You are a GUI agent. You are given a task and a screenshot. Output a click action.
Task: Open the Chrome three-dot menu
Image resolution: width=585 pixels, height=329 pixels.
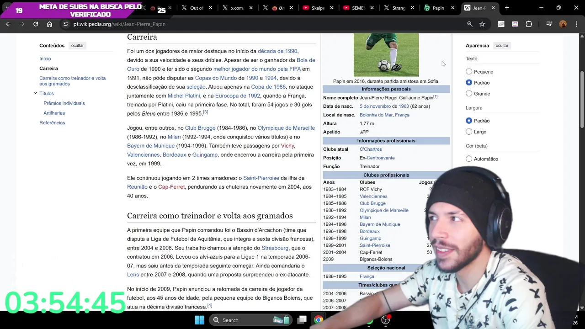pyautogui.click(x=576, y=24)
